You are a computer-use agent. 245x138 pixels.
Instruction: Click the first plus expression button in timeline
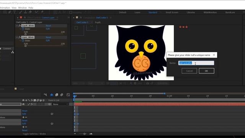click(23, 117)
